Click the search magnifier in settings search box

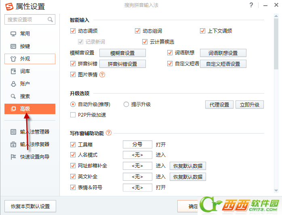pos(50,19)
